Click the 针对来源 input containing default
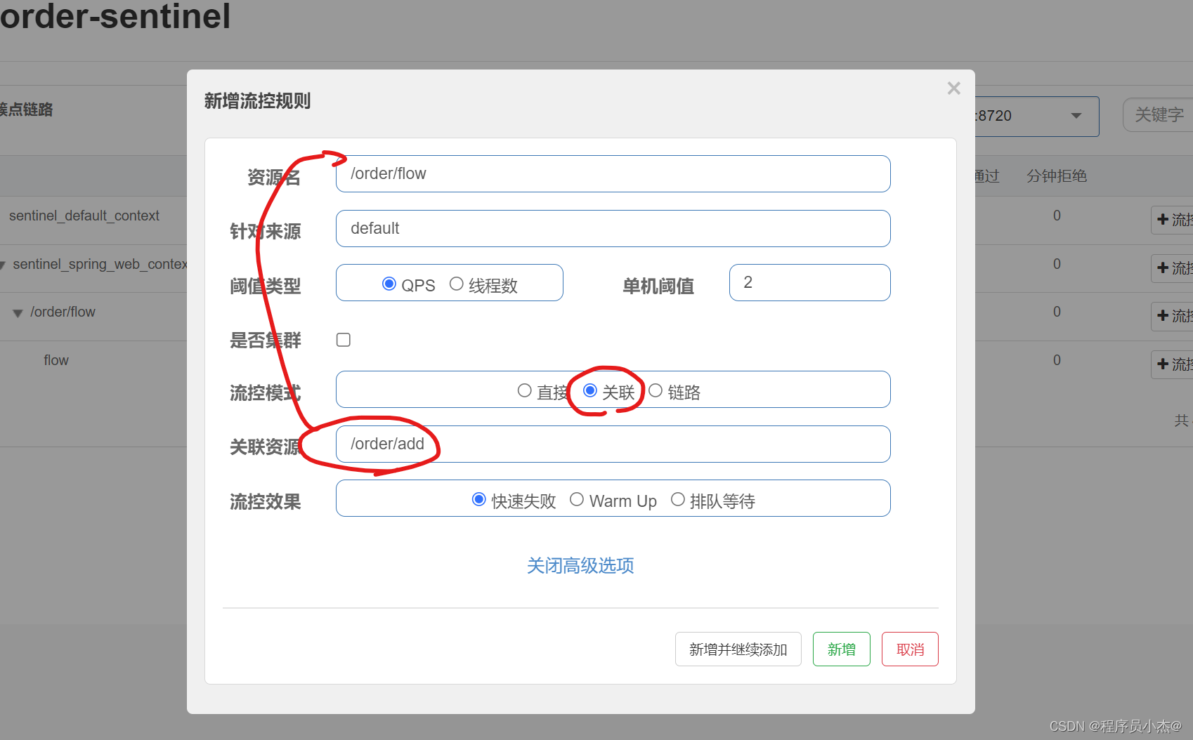This screenshot has width=1193, height=740. pos(613,228)
